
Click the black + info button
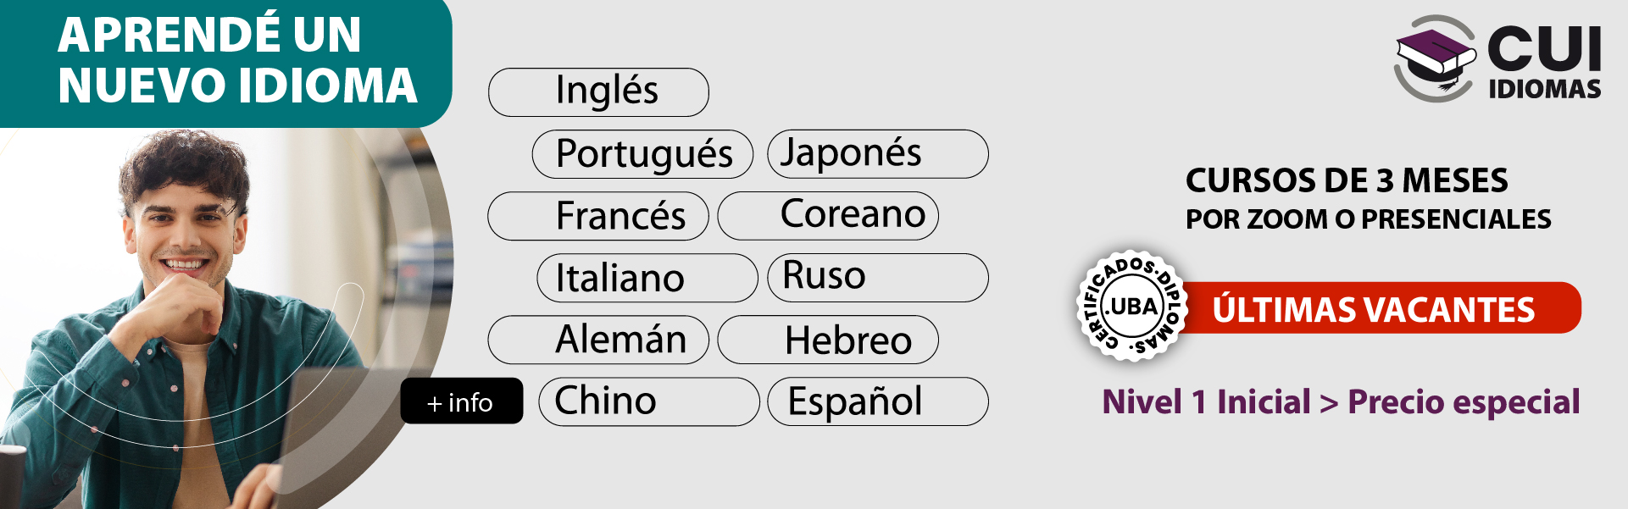462,401
